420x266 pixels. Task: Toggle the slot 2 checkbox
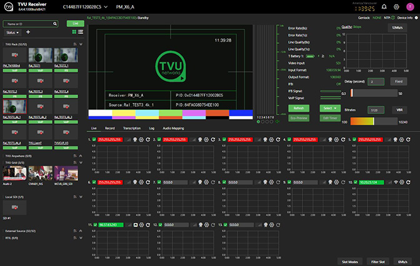pyautogui.click(x=159, y=140)
